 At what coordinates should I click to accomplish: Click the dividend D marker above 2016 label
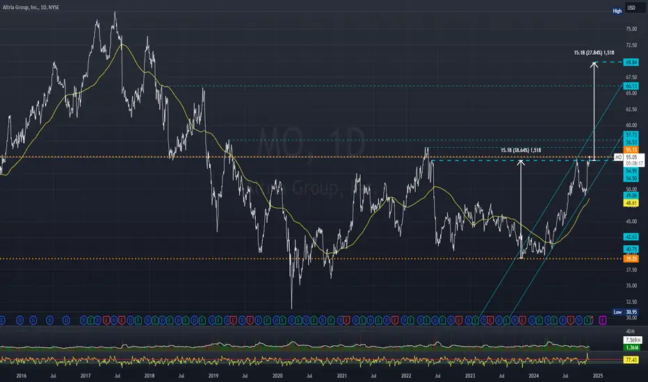(20, 320)
